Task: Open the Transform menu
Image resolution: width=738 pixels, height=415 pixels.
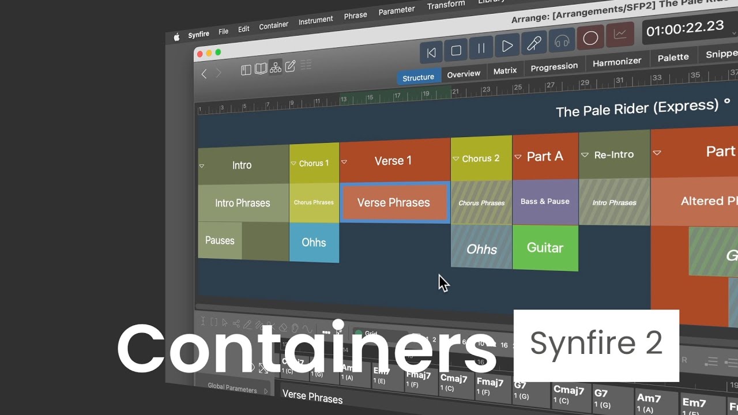Action: pyautogui.click(x=446, y=5)
